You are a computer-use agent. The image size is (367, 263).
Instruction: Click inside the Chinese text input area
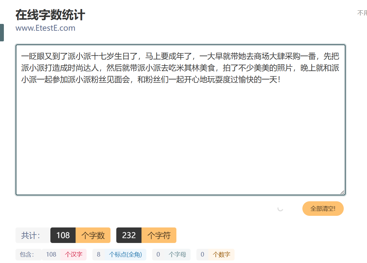coord(181,120)
